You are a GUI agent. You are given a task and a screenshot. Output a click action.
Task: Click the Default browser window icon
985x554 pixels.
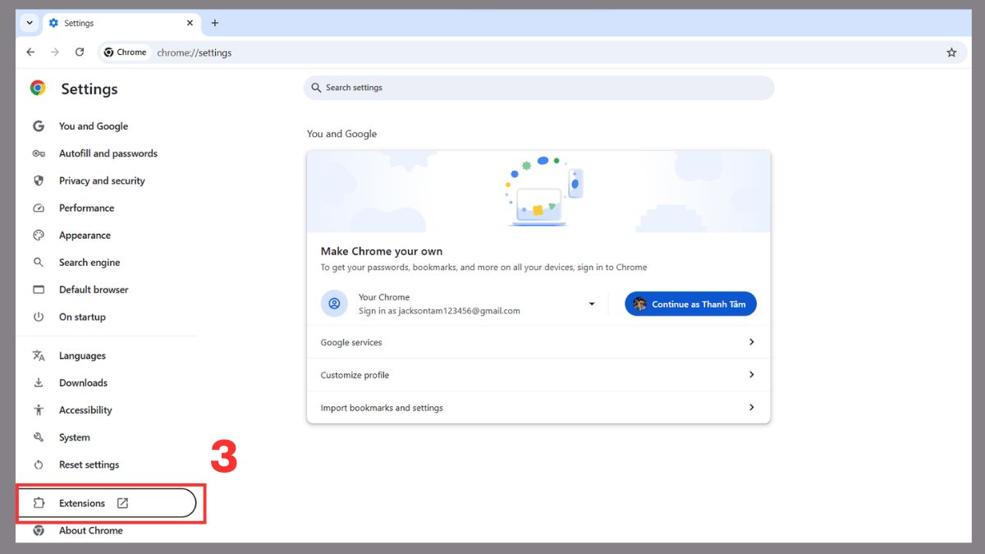pos(38,290)
